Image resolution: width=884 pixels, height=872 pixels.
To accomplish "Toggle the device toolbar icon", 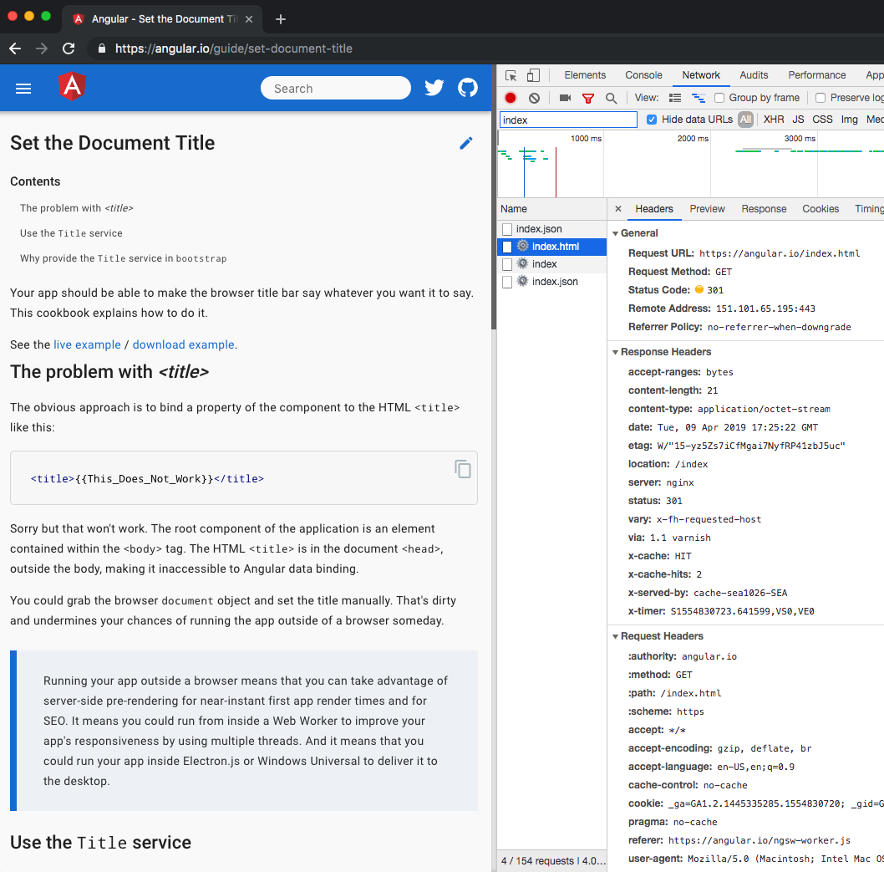I will point(534,75).
